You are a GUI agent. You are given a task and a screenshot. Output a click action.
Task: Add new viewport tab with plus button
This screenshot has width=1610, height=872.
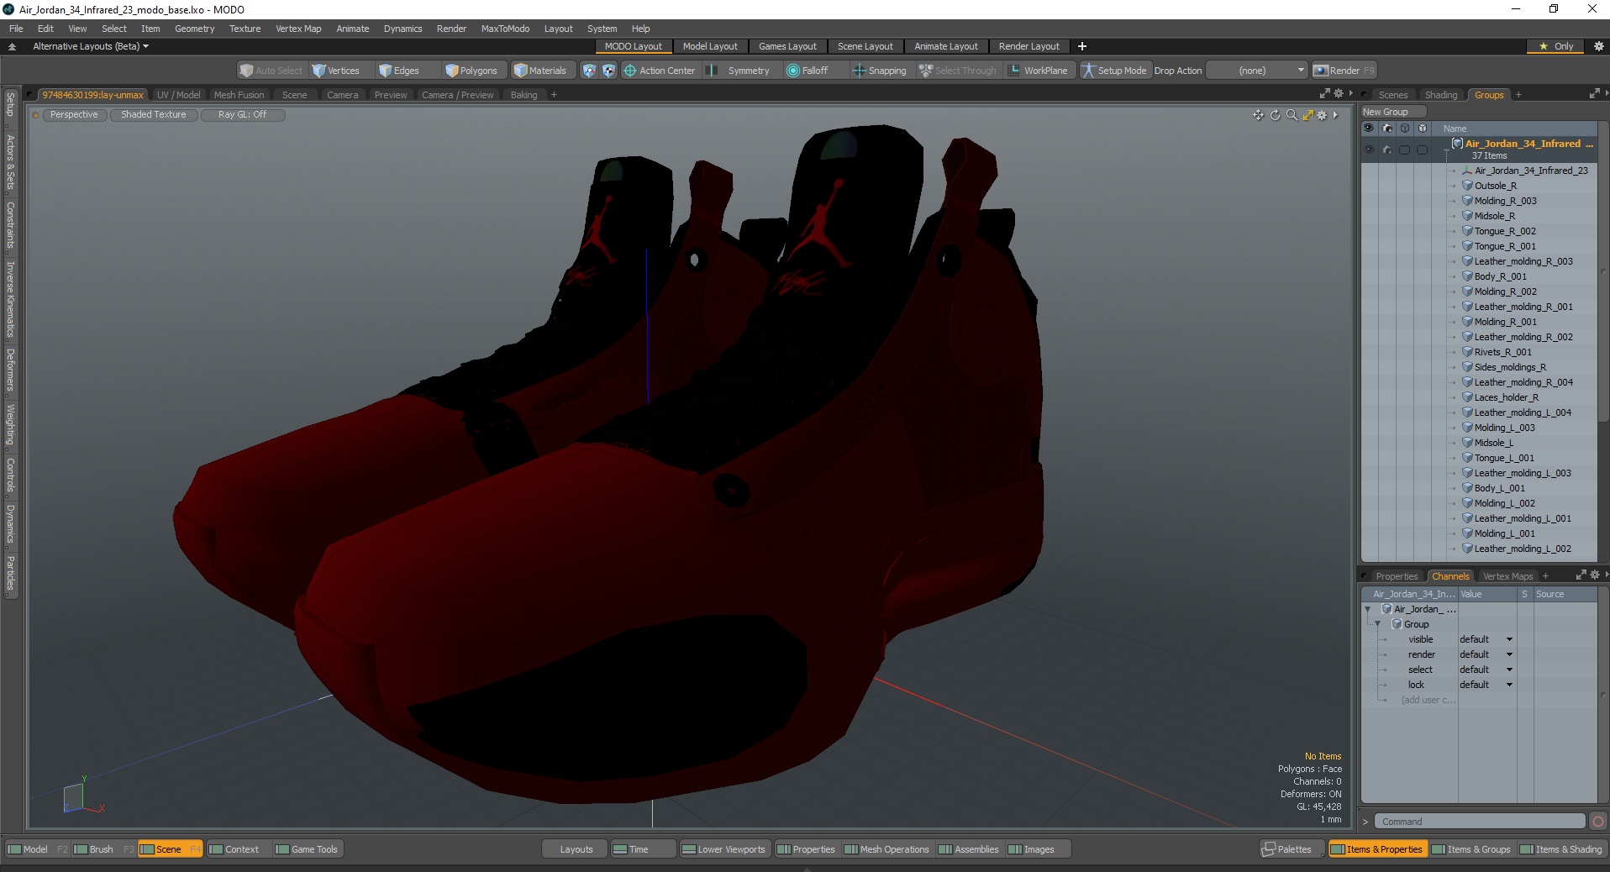point(554,95)
